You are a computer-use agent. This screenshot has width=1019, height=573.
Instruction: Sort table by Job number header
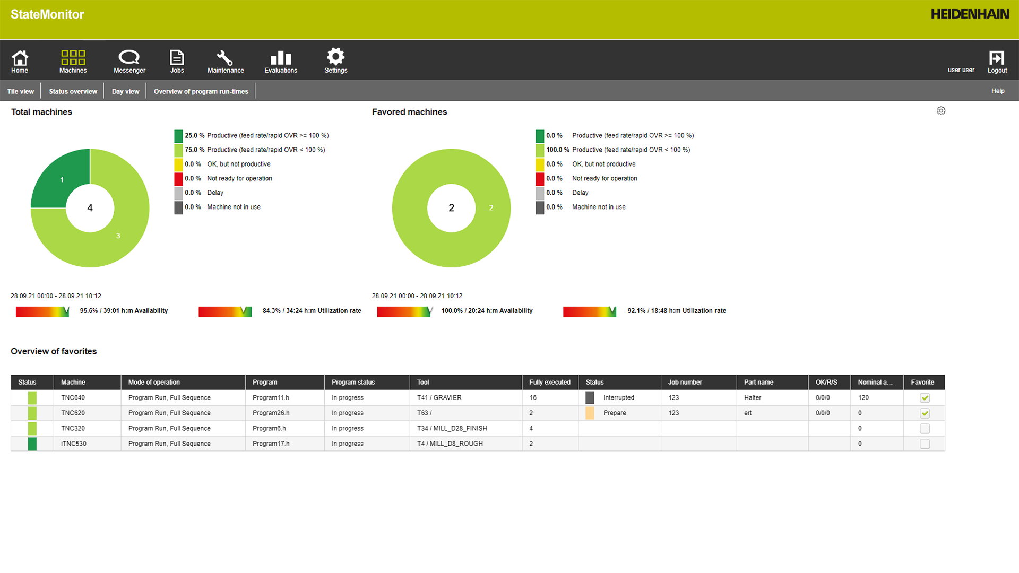pos(698,382)
